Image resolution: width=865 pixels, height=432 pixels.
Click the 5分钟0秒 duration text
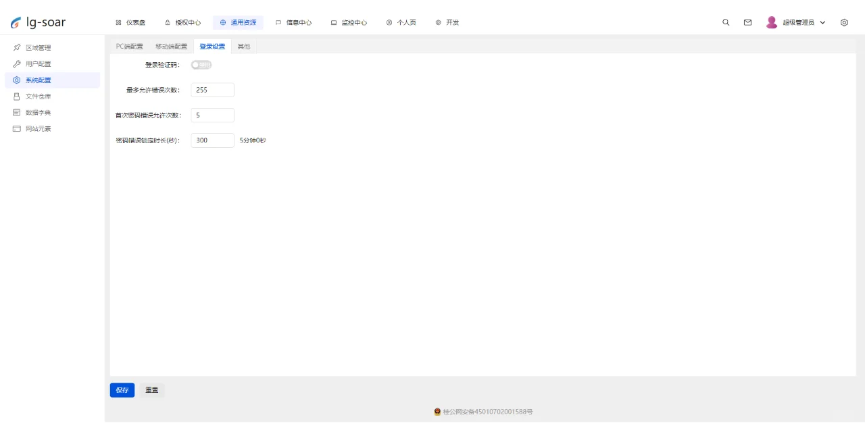coord(253,140)
